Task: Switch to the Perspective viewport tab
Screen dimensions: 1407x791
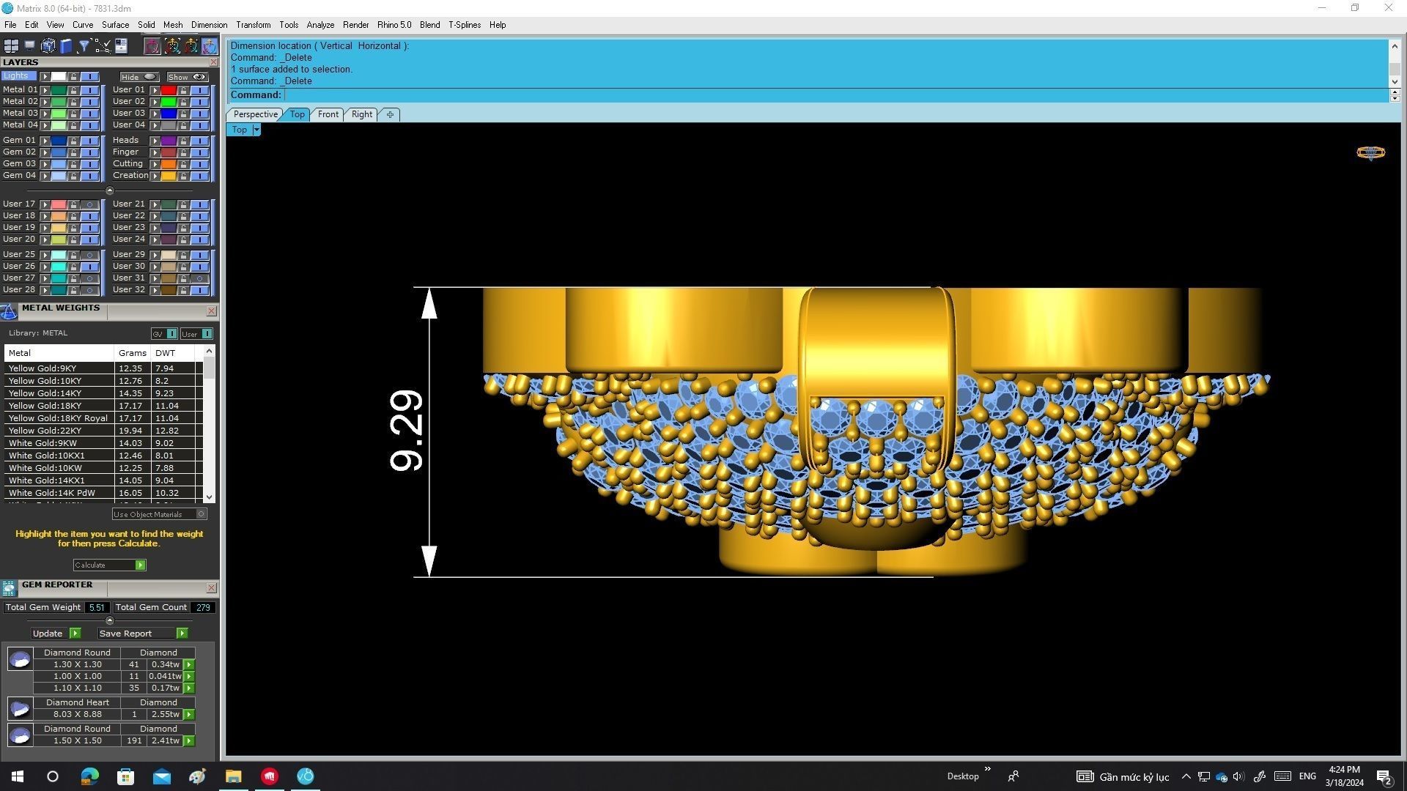Action: click(255, 114)
